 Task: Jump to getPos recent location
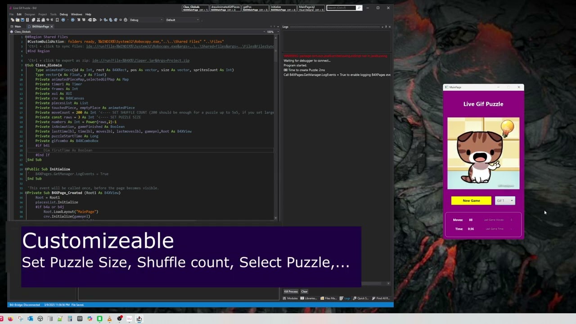tap(255, 8)
